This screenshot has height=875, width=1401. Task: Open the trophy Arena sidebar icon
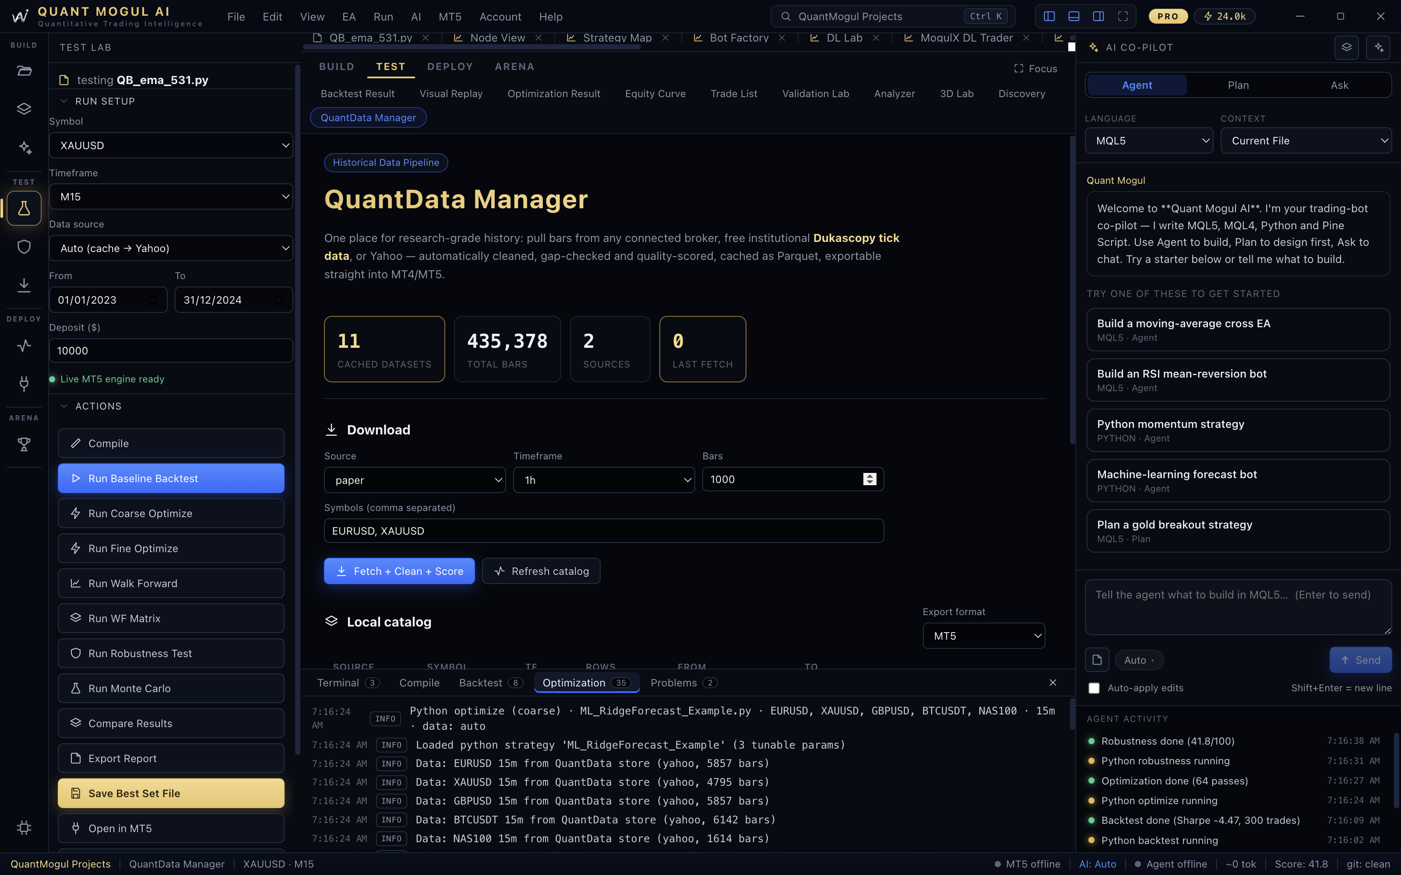[24, 444]
